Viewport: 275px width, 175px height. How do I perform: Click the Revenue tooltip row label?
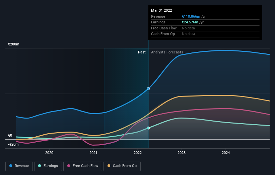click(x=158, y=16)
